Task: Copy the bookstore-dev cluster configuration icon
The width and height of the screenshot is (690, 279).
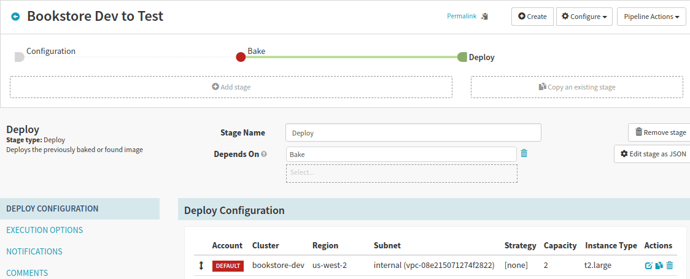Action: 659,266
